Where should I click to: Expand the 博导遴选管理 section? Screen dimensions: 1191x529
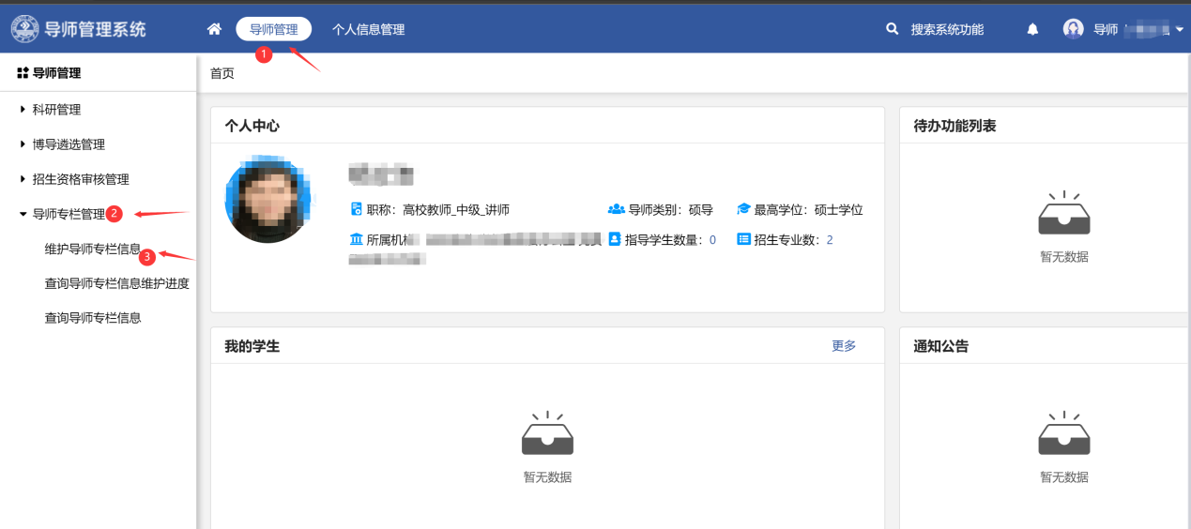[x=23, y=144]
